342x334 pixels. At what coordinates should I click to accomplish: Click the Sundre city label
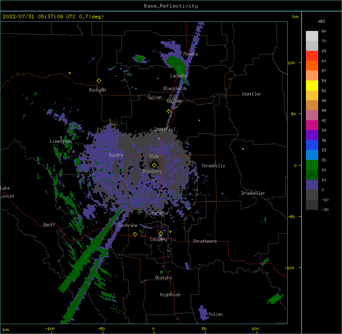pos(116,155)
